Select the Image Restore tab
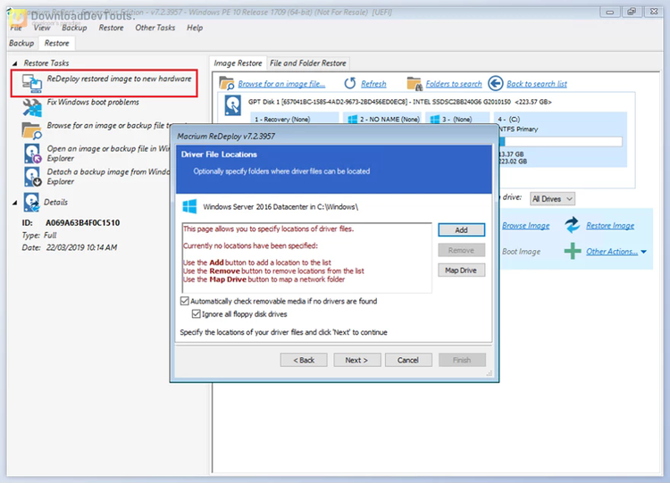Image resolution: width=670 pixels, height=483 pixels. click(238, 63)
